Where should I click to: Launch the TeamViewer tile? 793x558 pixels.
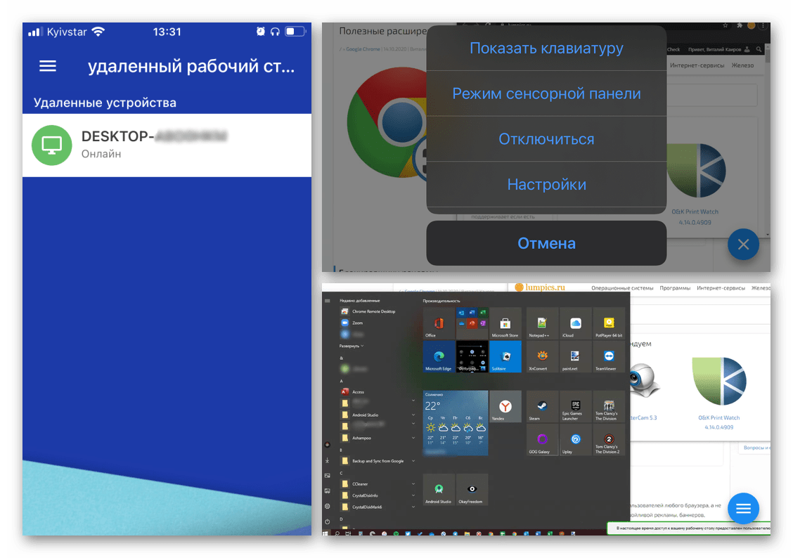pos(609,356)
